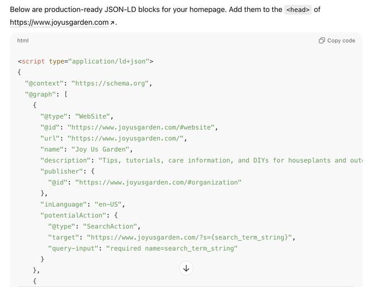Click the "query-input" line in code
This screenshot has width=367, height=287.
[x=142, y=249]
